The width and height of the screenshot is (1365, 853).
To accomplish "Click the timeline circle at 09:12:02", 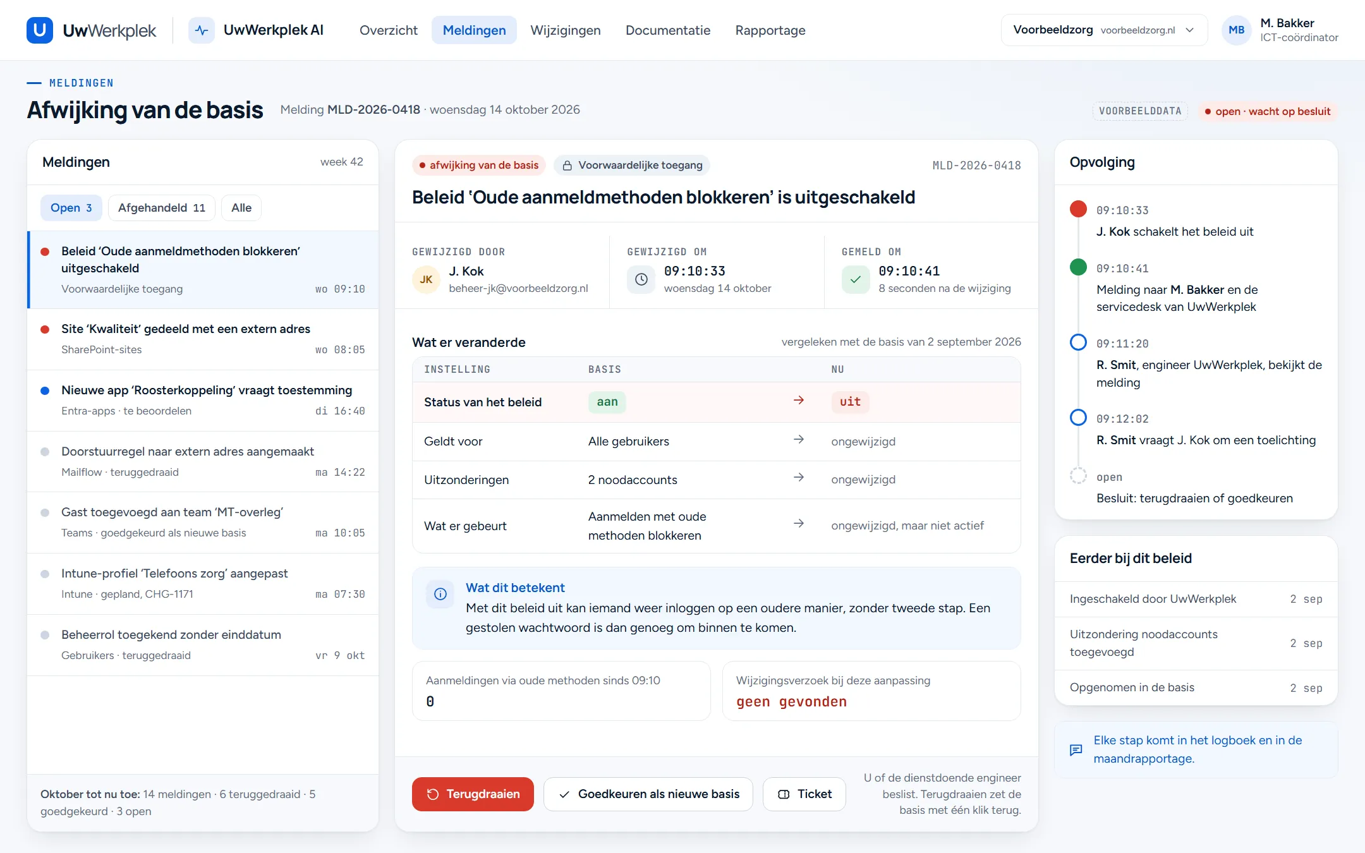I will (x=1078, y=418).
